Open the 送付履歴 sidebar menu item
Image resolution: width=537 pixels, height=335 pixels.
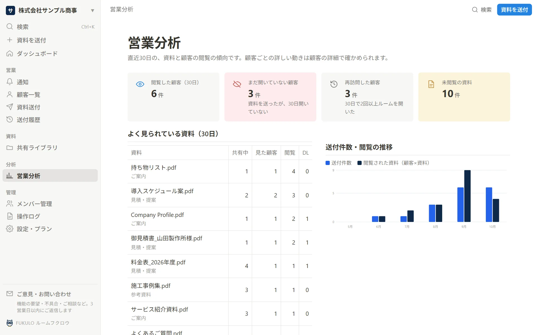(50, 119)
